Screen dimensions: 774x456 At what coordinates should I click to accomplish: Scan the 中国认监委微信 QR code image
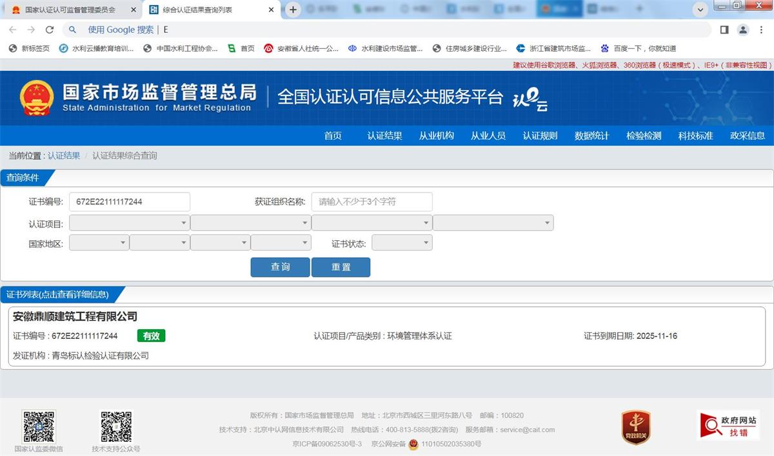point(39,425)
